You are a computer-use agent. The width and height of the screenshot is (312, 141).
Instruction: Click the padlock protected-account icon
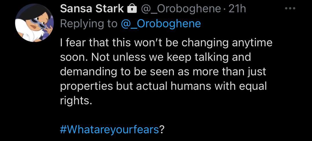pos(132,9)
